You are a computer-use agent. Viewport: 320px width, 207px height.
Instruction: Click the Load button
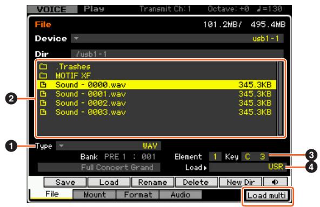tap(109, 182)
